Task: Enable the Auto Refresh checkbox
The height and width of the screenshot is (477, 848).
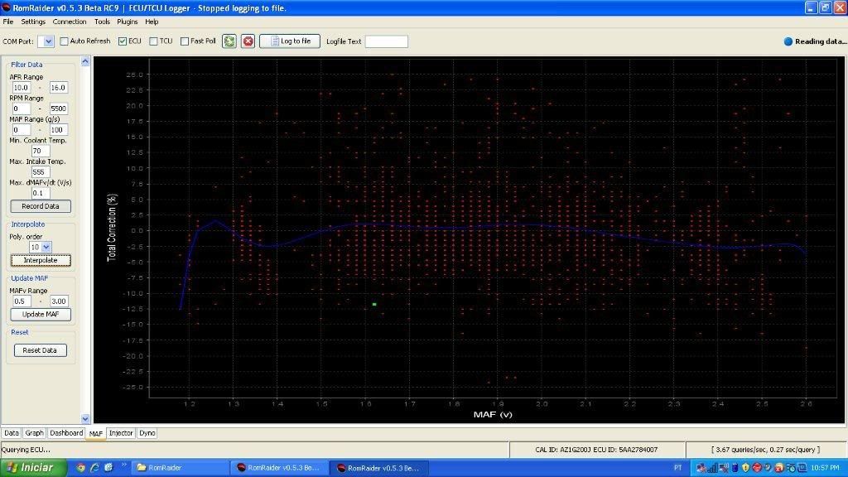Action: [65, 41]
